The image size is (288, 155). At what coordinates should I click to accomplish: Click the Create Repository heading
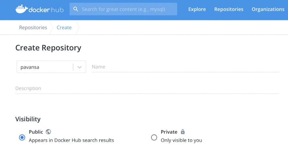click(48, 48)
